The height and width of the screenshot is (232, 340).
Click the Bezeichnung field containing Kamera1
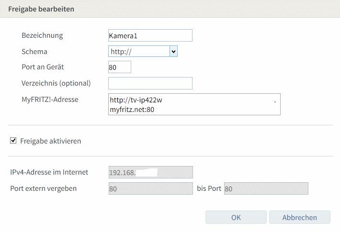pyautogui.click(x=150, y=35)
